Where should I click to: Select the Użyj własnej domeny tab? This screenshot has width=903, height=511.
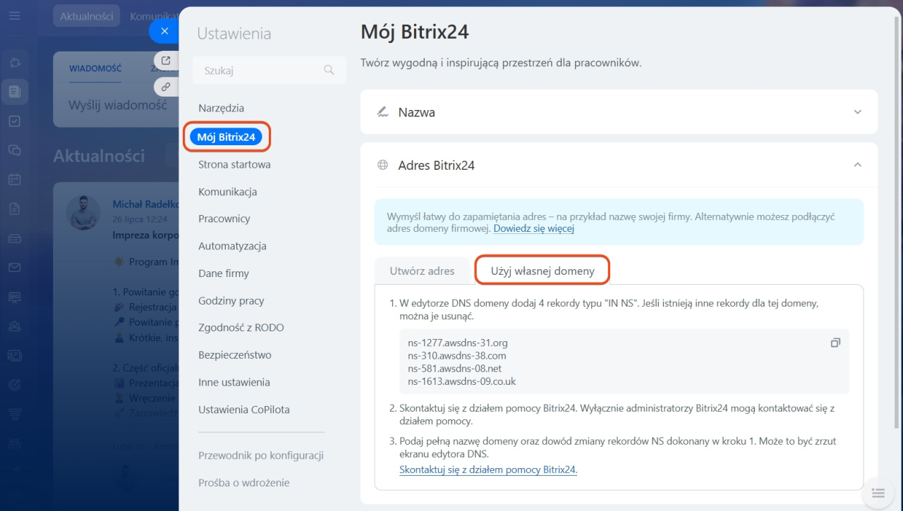click(543, 271)
